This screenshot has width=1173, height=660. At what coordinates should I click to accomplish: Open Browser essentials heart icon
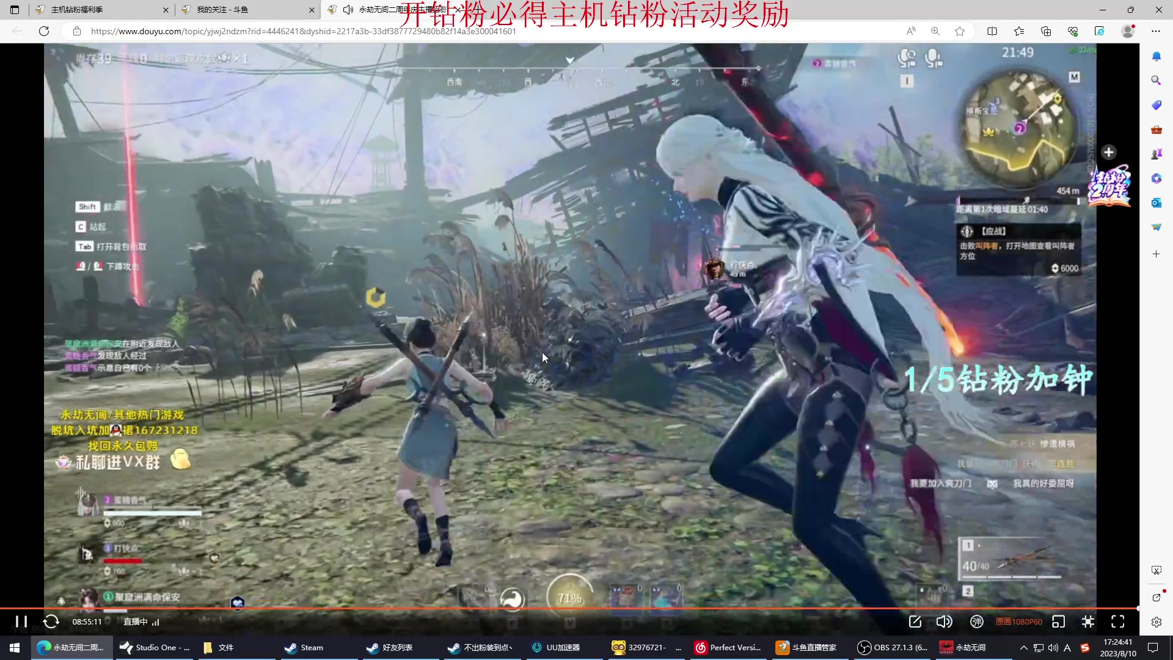coord(1073,31)
